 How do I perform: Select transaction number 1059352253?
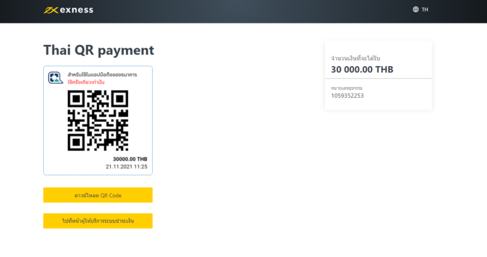point(347,96)
